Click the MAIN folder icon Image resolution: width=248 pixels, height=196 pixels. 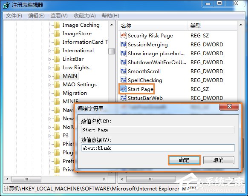tap(57, 76)
